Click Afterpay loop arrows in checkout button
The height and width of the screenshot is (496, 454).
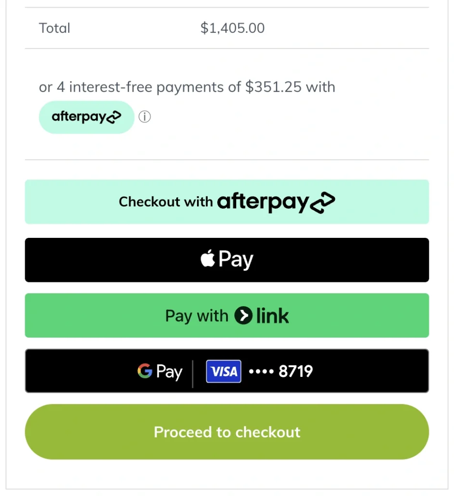pos(323,202)
